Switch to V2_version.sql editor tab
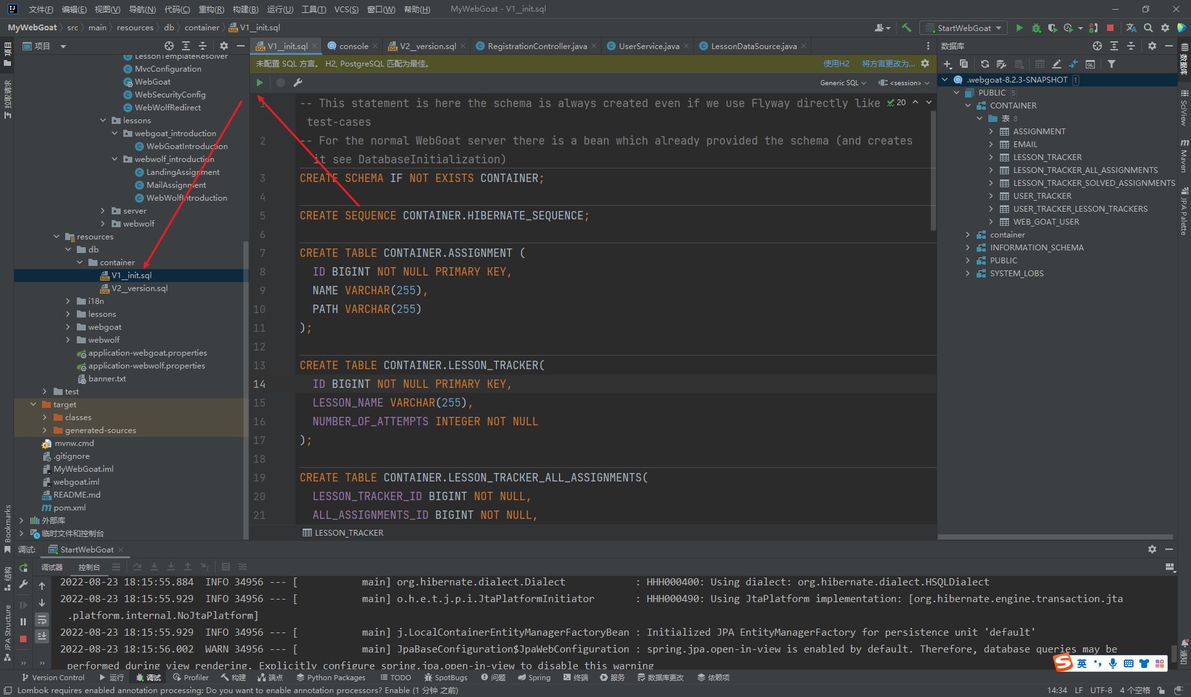 427,46
